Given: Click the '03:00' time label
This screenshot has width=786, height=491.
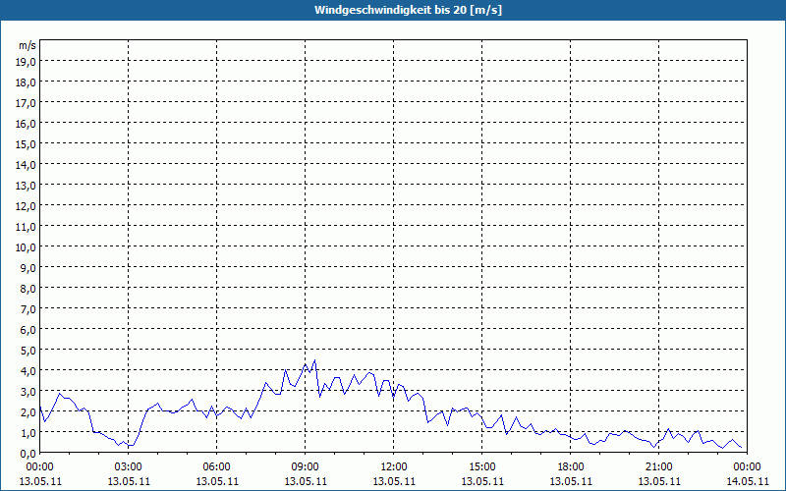Looking at the screenshot, I should [x=129, y=467].
